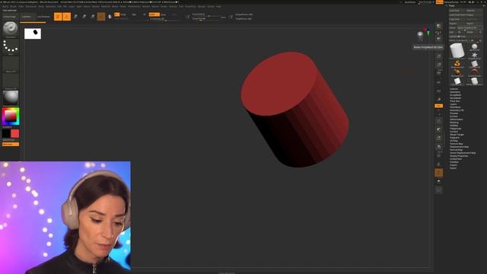Open the Dots stroke selector

click(11, 47)
